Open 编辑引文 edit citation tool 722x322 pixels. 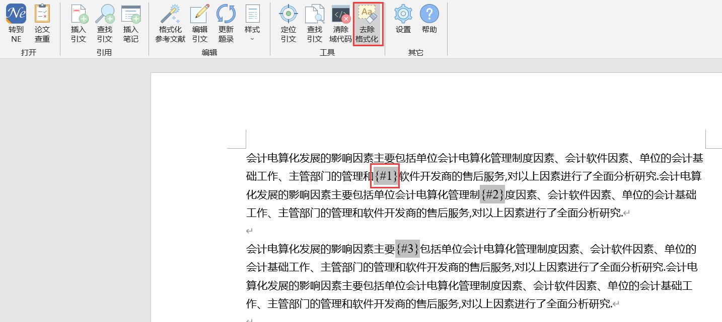pyautogui.click(x=200, y=24)
